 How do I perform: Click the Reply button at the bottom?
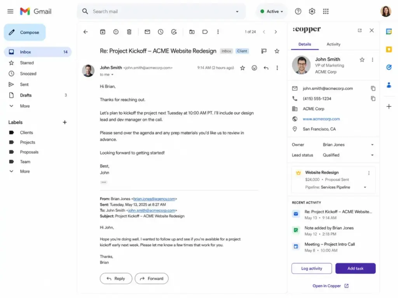[x=116, y=279]
